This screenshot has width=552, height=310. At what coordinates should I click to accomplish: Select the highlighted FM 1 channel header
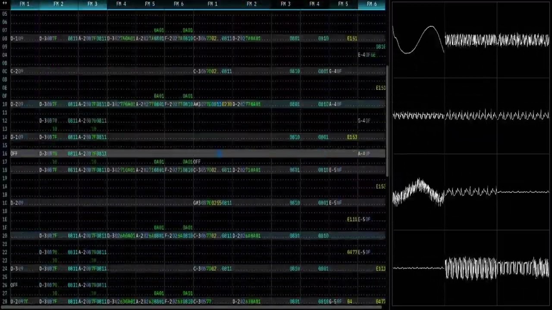(25, 4)
